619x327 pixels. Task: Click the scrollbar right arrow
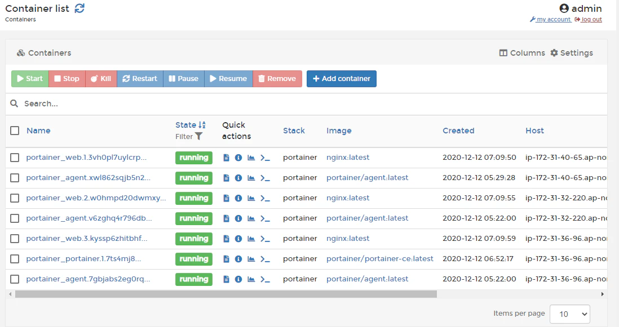pos(603,294)
